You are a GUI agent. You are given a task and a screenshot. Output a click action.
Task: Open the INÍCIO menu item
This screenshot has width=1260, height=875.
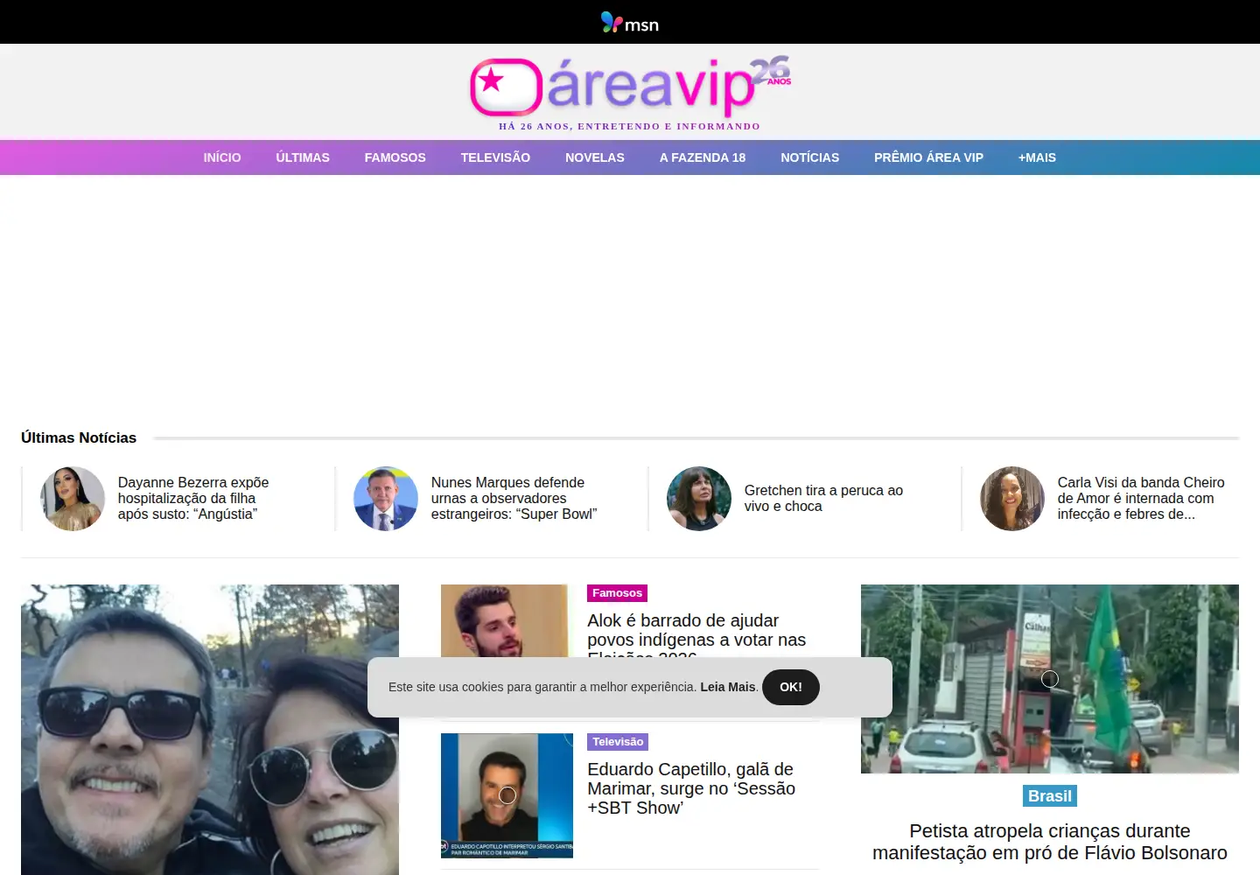(x=222, y=157)
